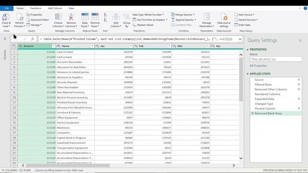Open the File tab
The height and width of the screenshot is (173, 308).
(x=7, y=8)
